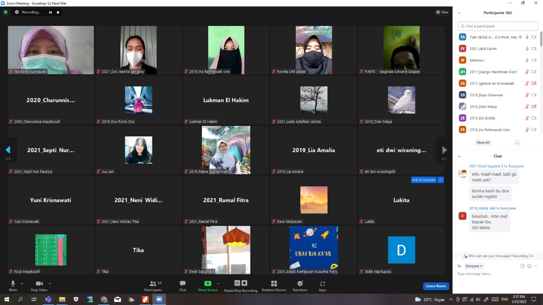Select 2021_Astuti Kartikasari Kusuma Putri tile
This screenshot has height=305, width=543.
pos(314,250)
